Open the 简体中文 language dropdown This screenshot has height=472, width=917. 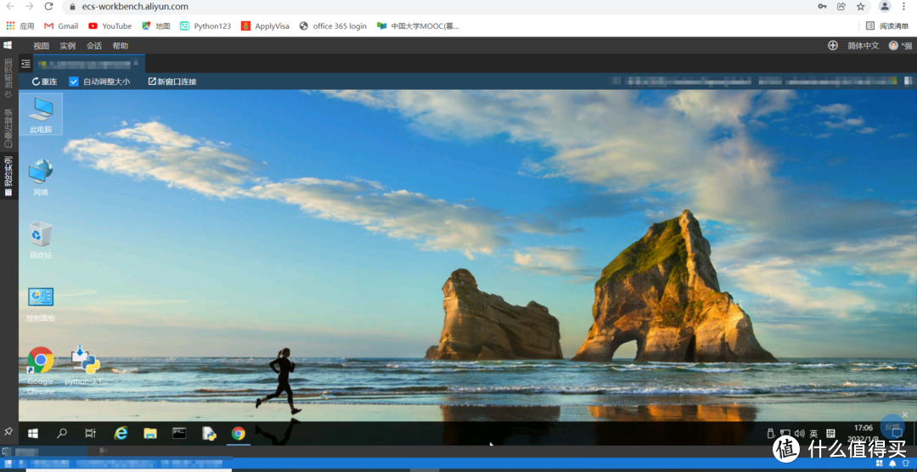[x=863, y=46]
